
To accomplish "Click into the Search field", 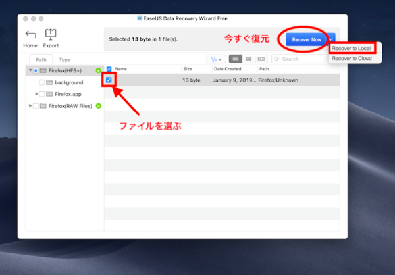I will [x=300, y=59].
